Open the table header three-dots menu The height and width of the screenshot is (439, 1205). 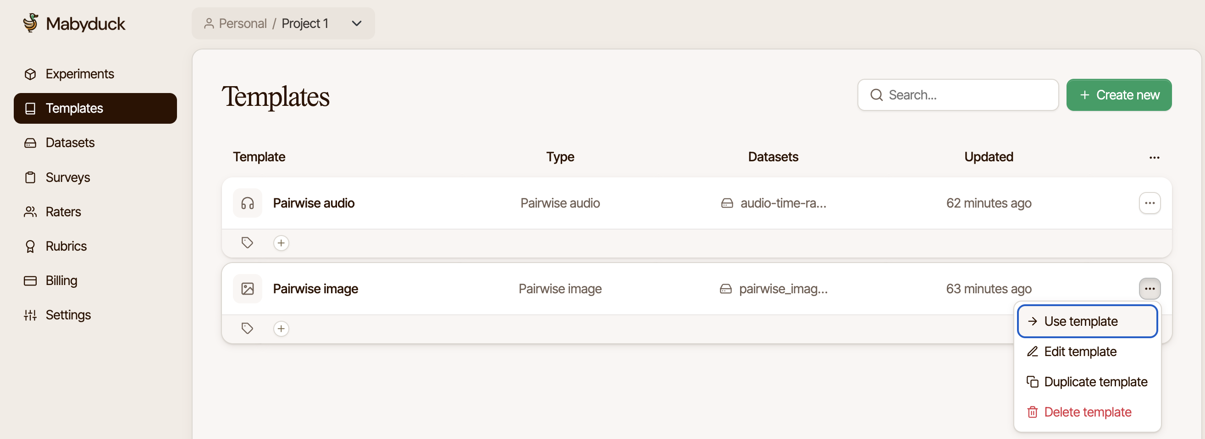(1154, 158)
